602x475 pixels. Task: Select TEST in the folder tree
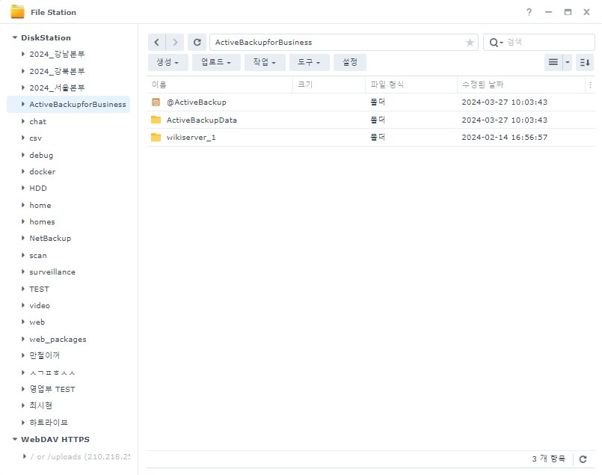39,289
